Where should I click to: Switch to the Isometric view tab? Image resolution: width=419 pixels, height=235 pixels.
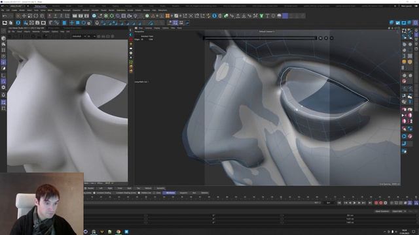(160, 188)
